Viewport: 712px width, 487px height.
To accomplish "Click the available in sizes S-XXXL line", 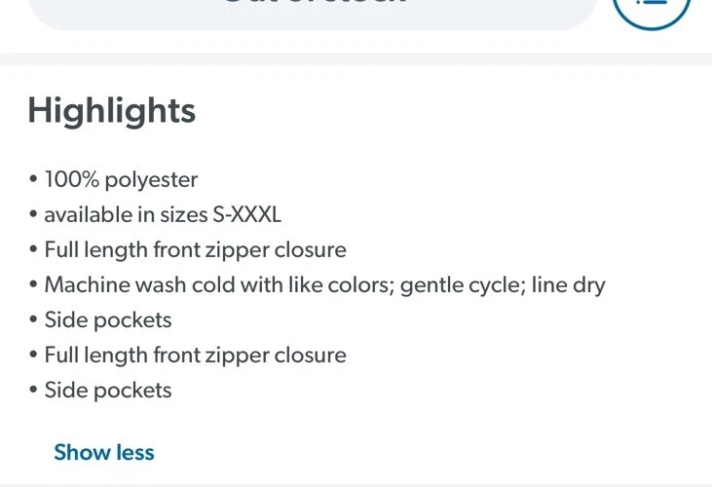I will pyautogui.click(x=163, y=214).
